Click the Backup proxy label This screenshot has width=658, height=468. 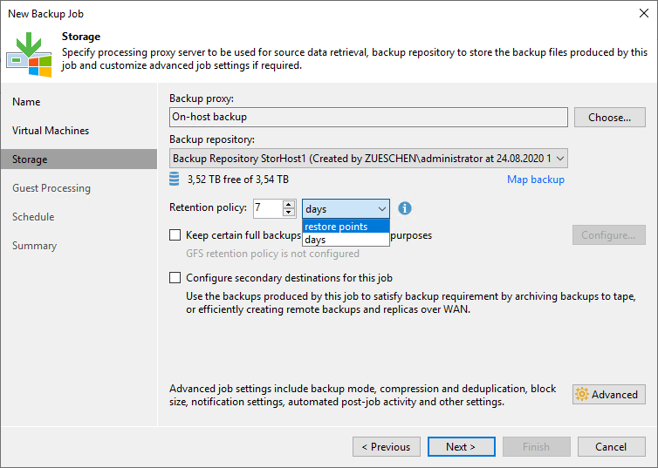[202, 98]
